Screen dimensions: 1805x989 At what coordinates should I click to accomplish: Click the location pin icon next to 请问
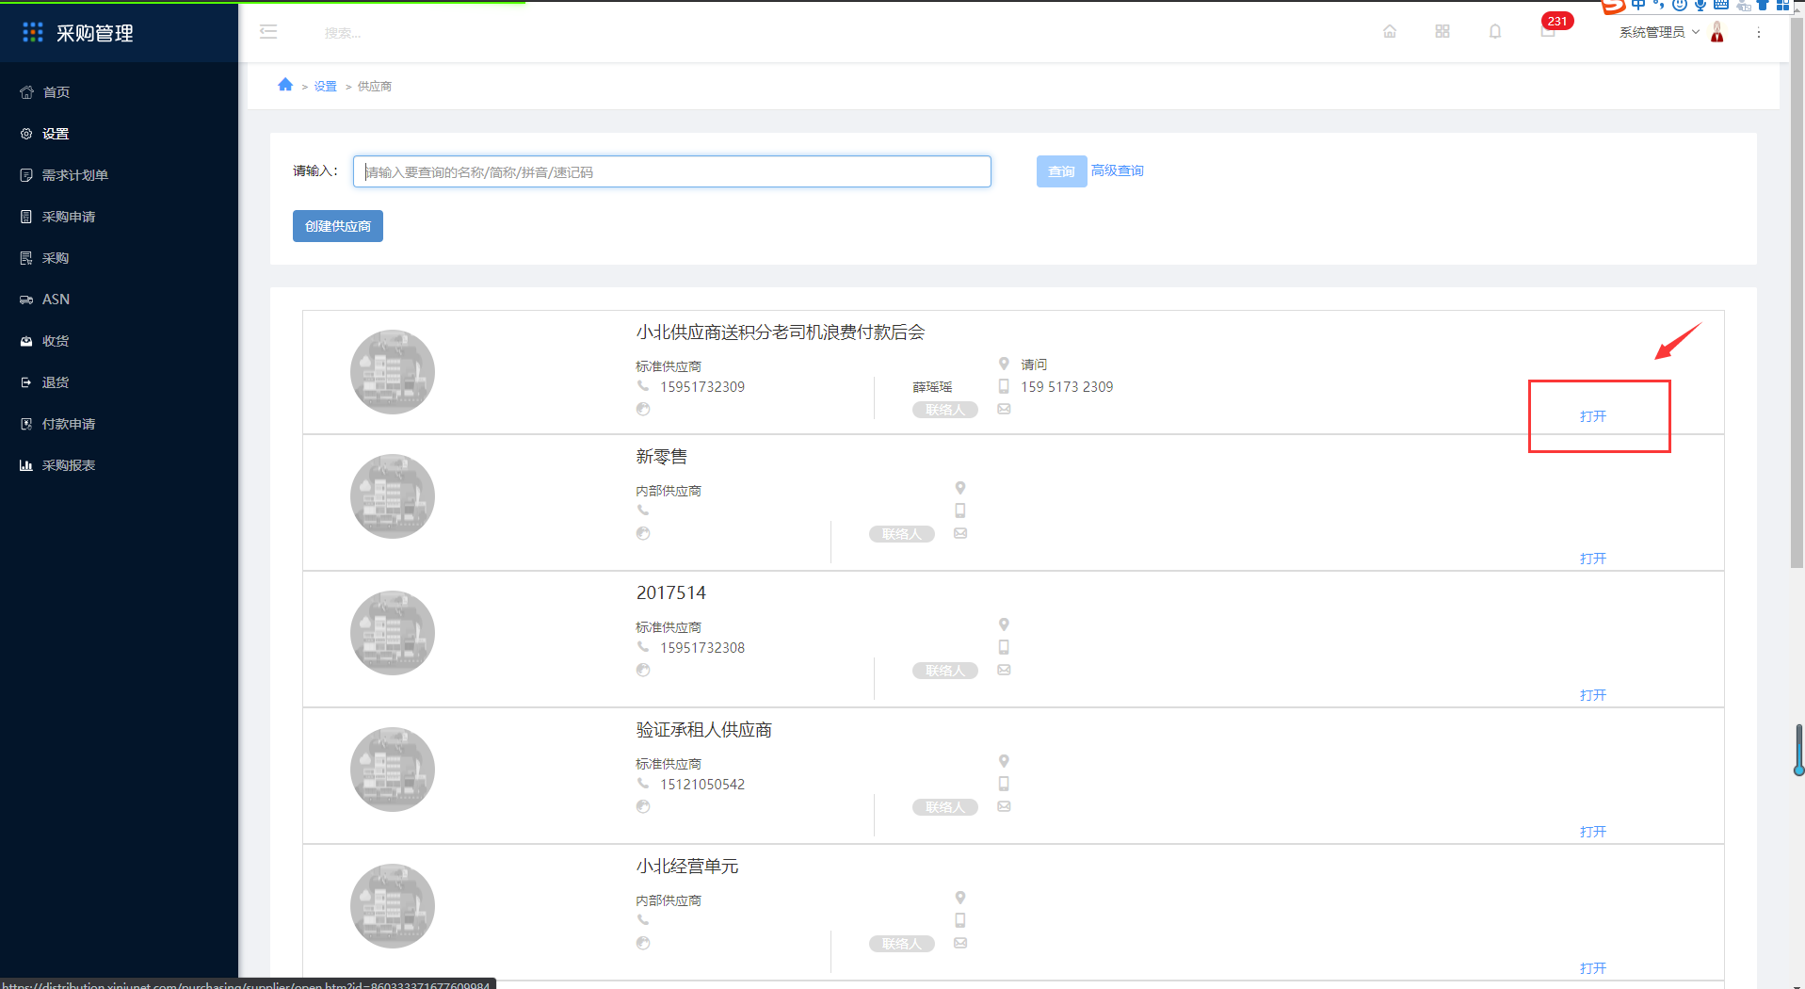[1004, 364]
